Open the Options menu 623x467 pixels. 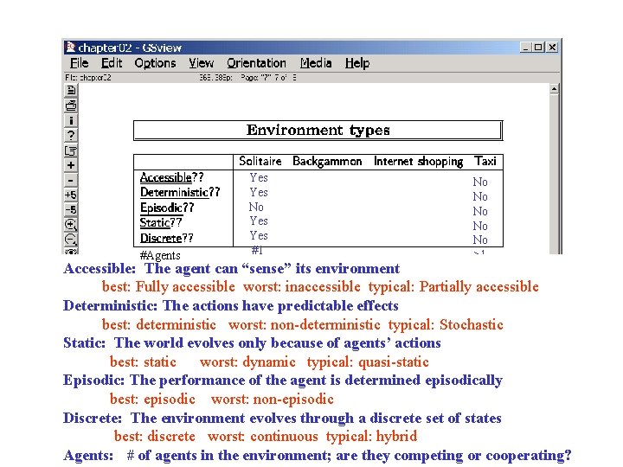pyautogui.click(x=155, y=63)
